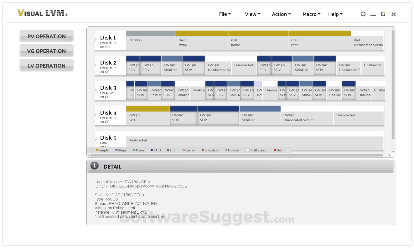414x248 pixels.
Task: Click the refresh icon in the title bar
Action: coord(363,14)
